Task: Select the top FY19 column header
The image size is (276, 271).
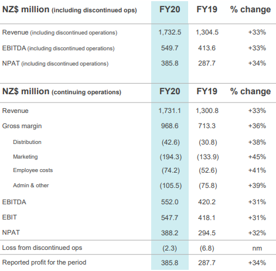Action: [207, 9]
